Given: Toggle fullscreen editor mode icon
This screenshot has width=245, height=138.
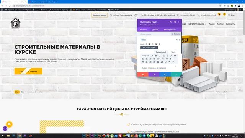Looking at the screenshot, I should pyautogui.click(x=158, y=62).
